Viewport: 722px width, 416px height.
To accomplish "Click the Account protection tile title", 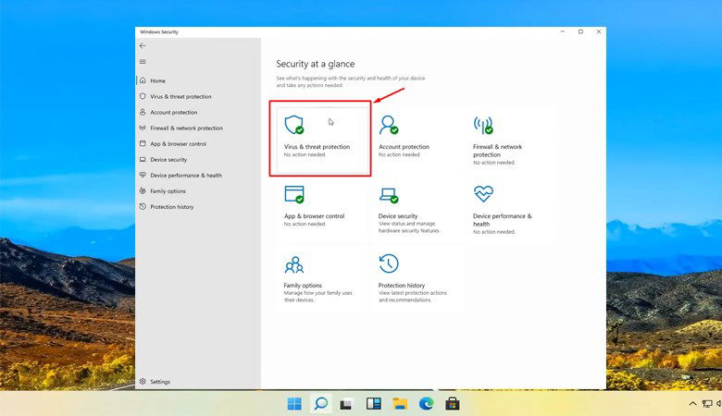I will (x=404, y=147).
